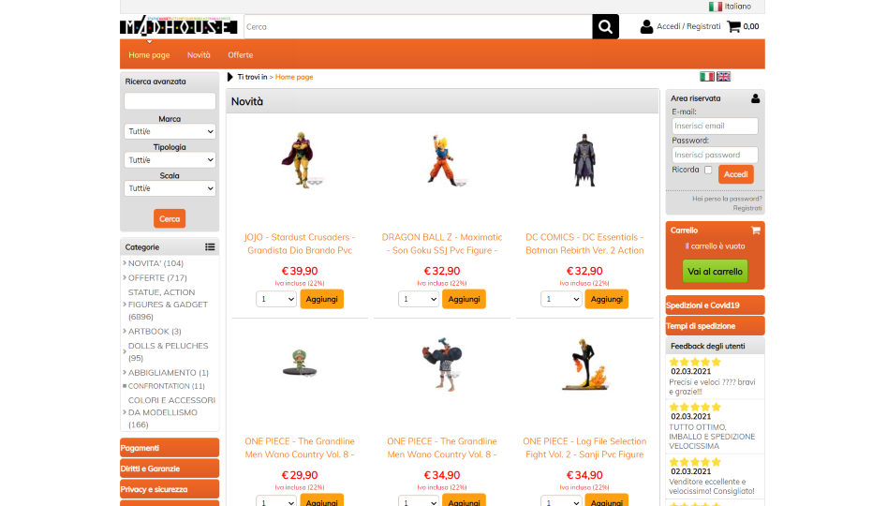
Task: Open DC COMICS Batman Rebirth product title
Action: tap(584, 244)
